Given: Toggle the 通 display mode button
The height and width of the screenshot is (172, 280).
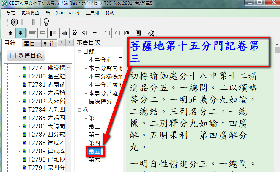Looking at the screenshot, I should click(65, 33).
